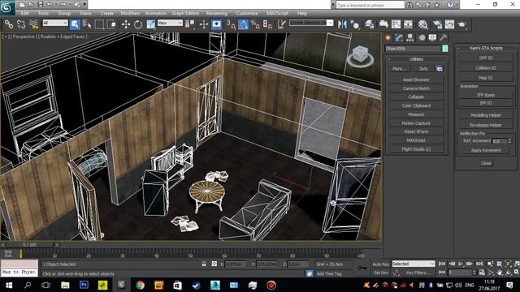The image size is (520, 292).
Task: Toggle Angle Snap in the toolbar
Action: coord(243,24)
